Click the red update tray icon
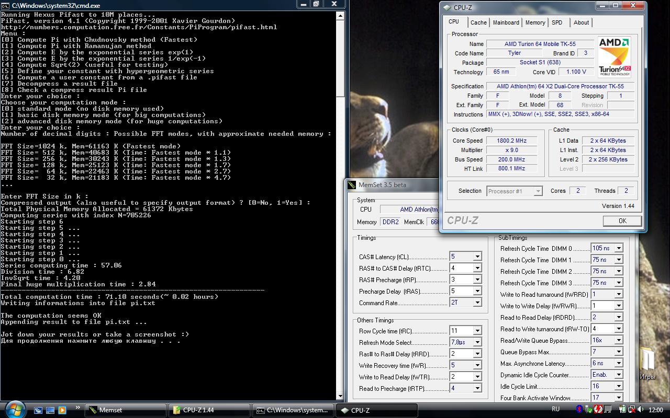Screen dimensions: 670x418 pyautogui.click(x=598, y=410)
